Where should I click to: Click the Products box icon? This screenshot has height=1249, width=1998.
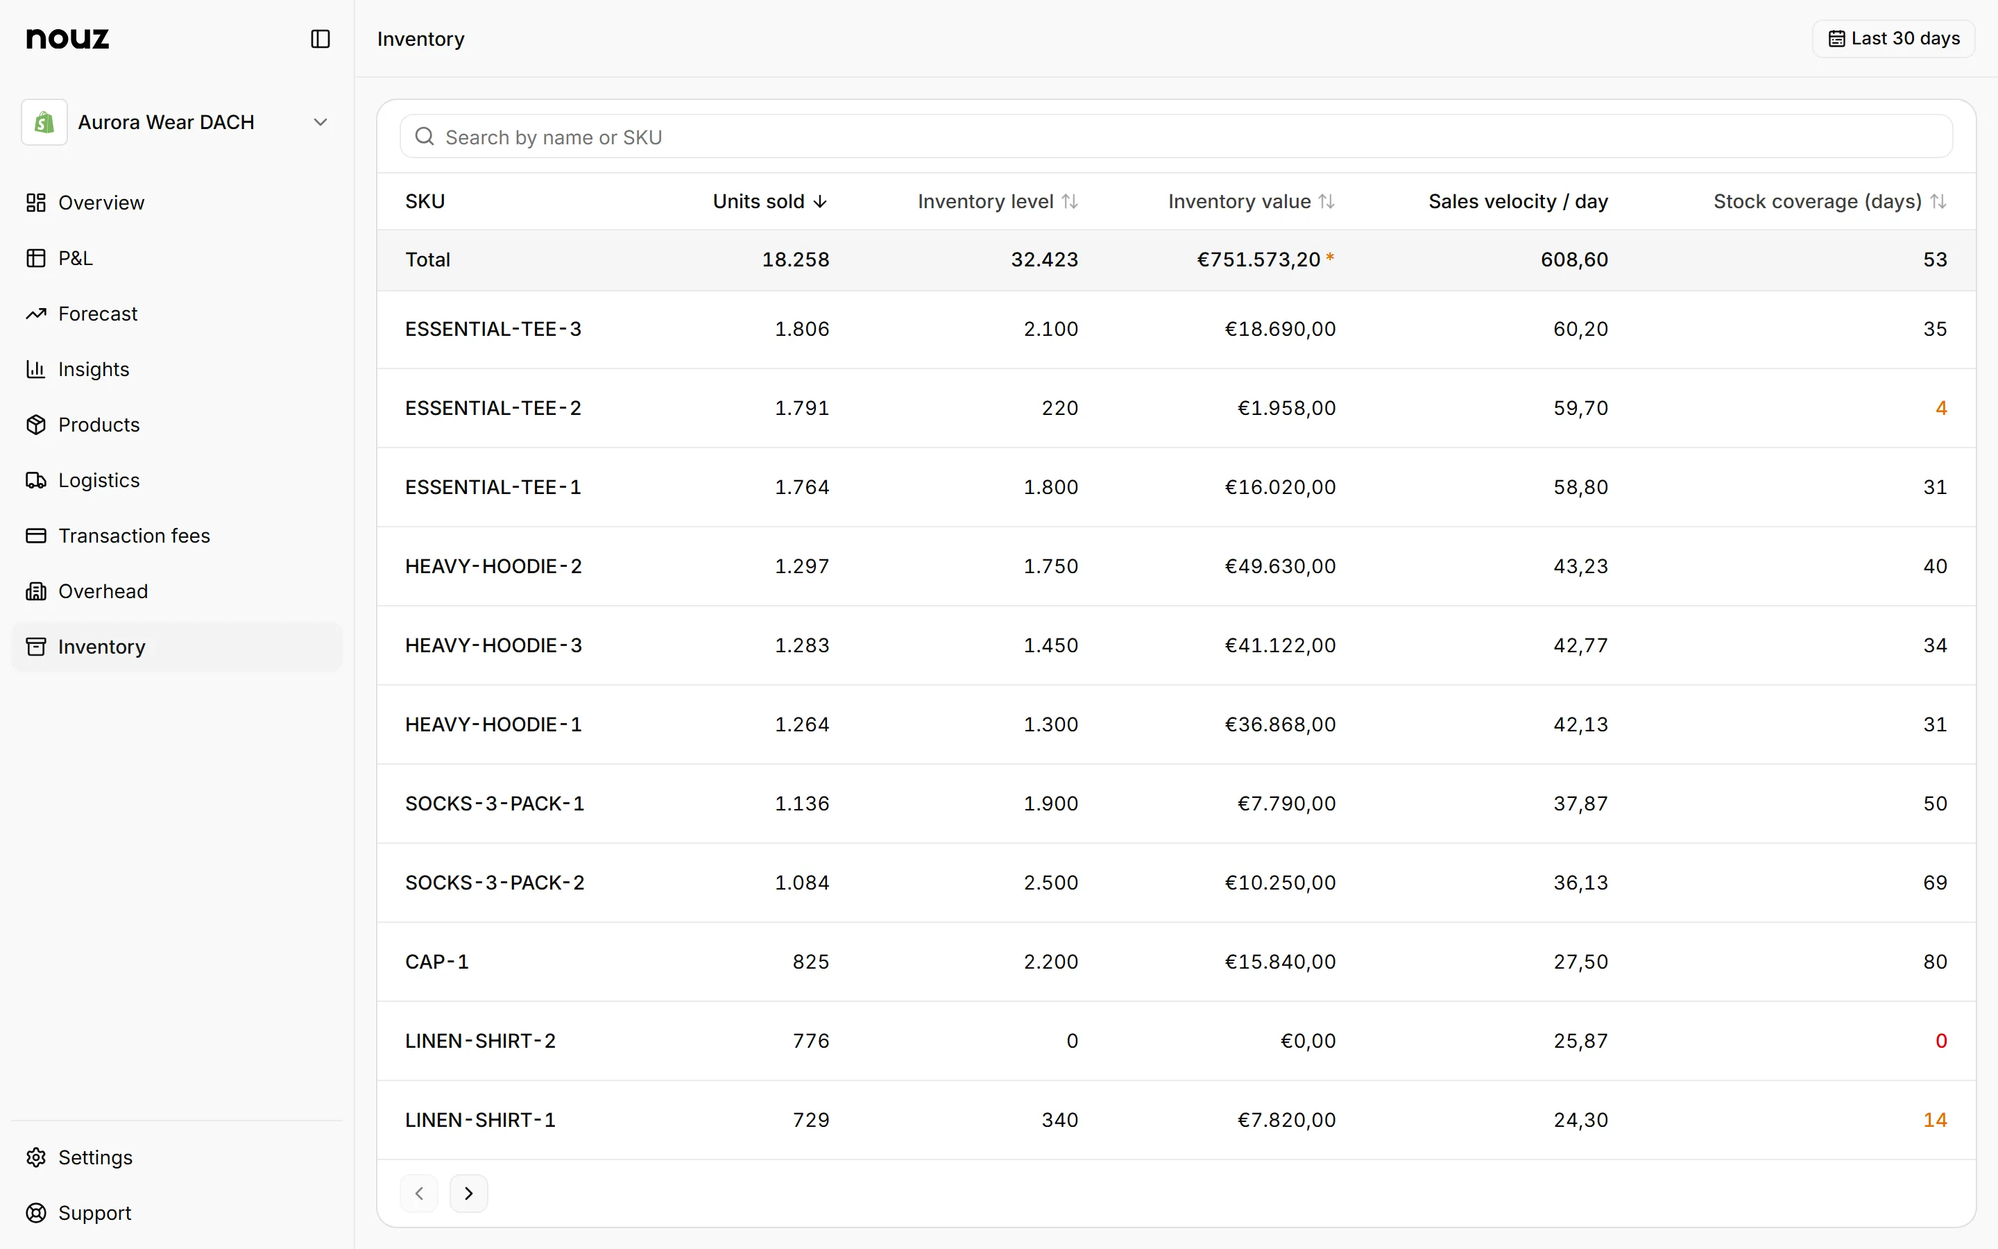click(35, 425)
